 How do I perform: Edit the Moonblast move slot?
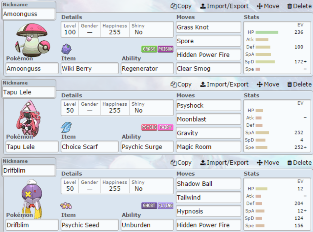(209, 119)
